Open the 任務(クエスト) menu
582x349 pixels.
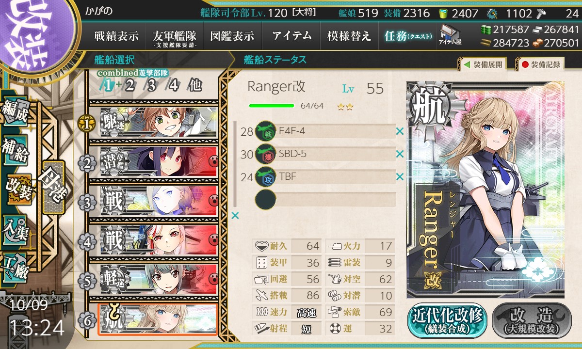click(407, 36)
